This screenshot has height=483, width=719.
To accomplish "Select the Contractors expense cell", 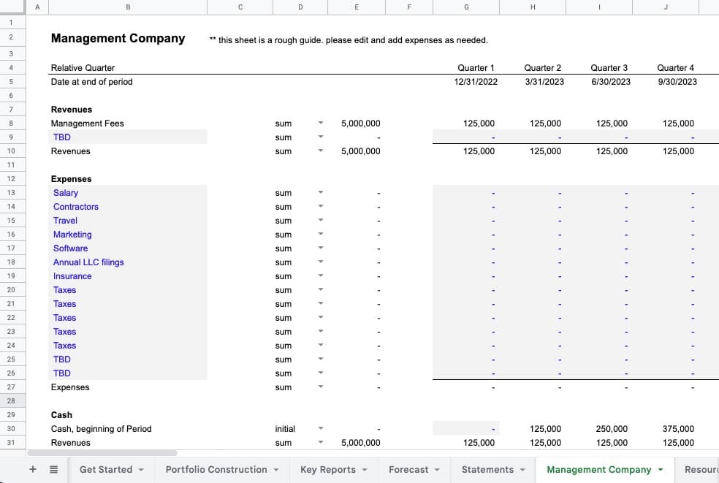I will (76, 207).
